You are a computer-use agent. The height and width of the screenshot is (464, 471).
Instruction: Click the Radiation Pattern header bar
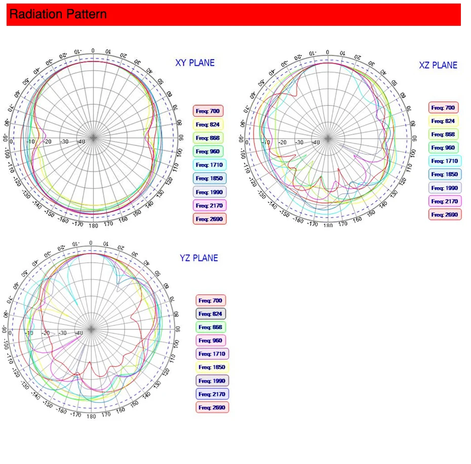coord(233,14)
